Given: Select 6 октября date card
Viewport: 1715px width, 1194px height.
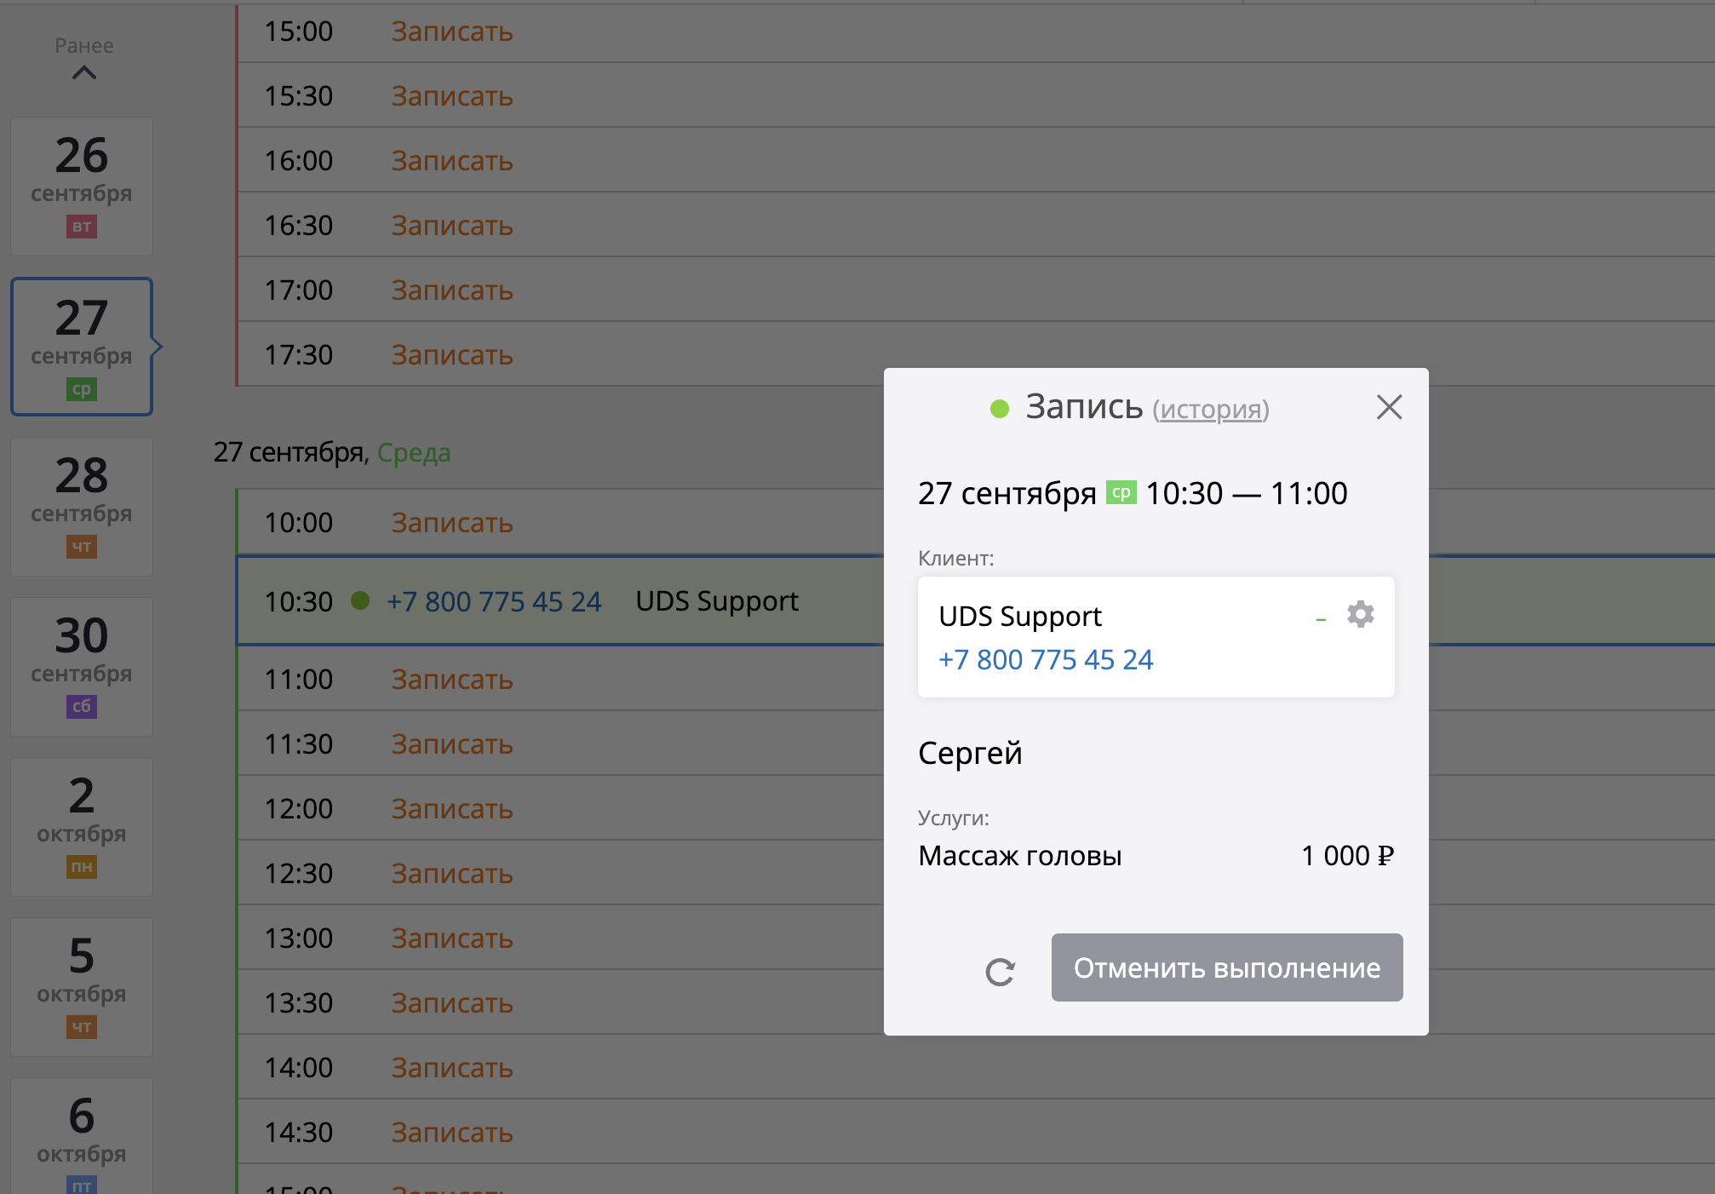Looking at the screenshot, I should click(82, 1137).
